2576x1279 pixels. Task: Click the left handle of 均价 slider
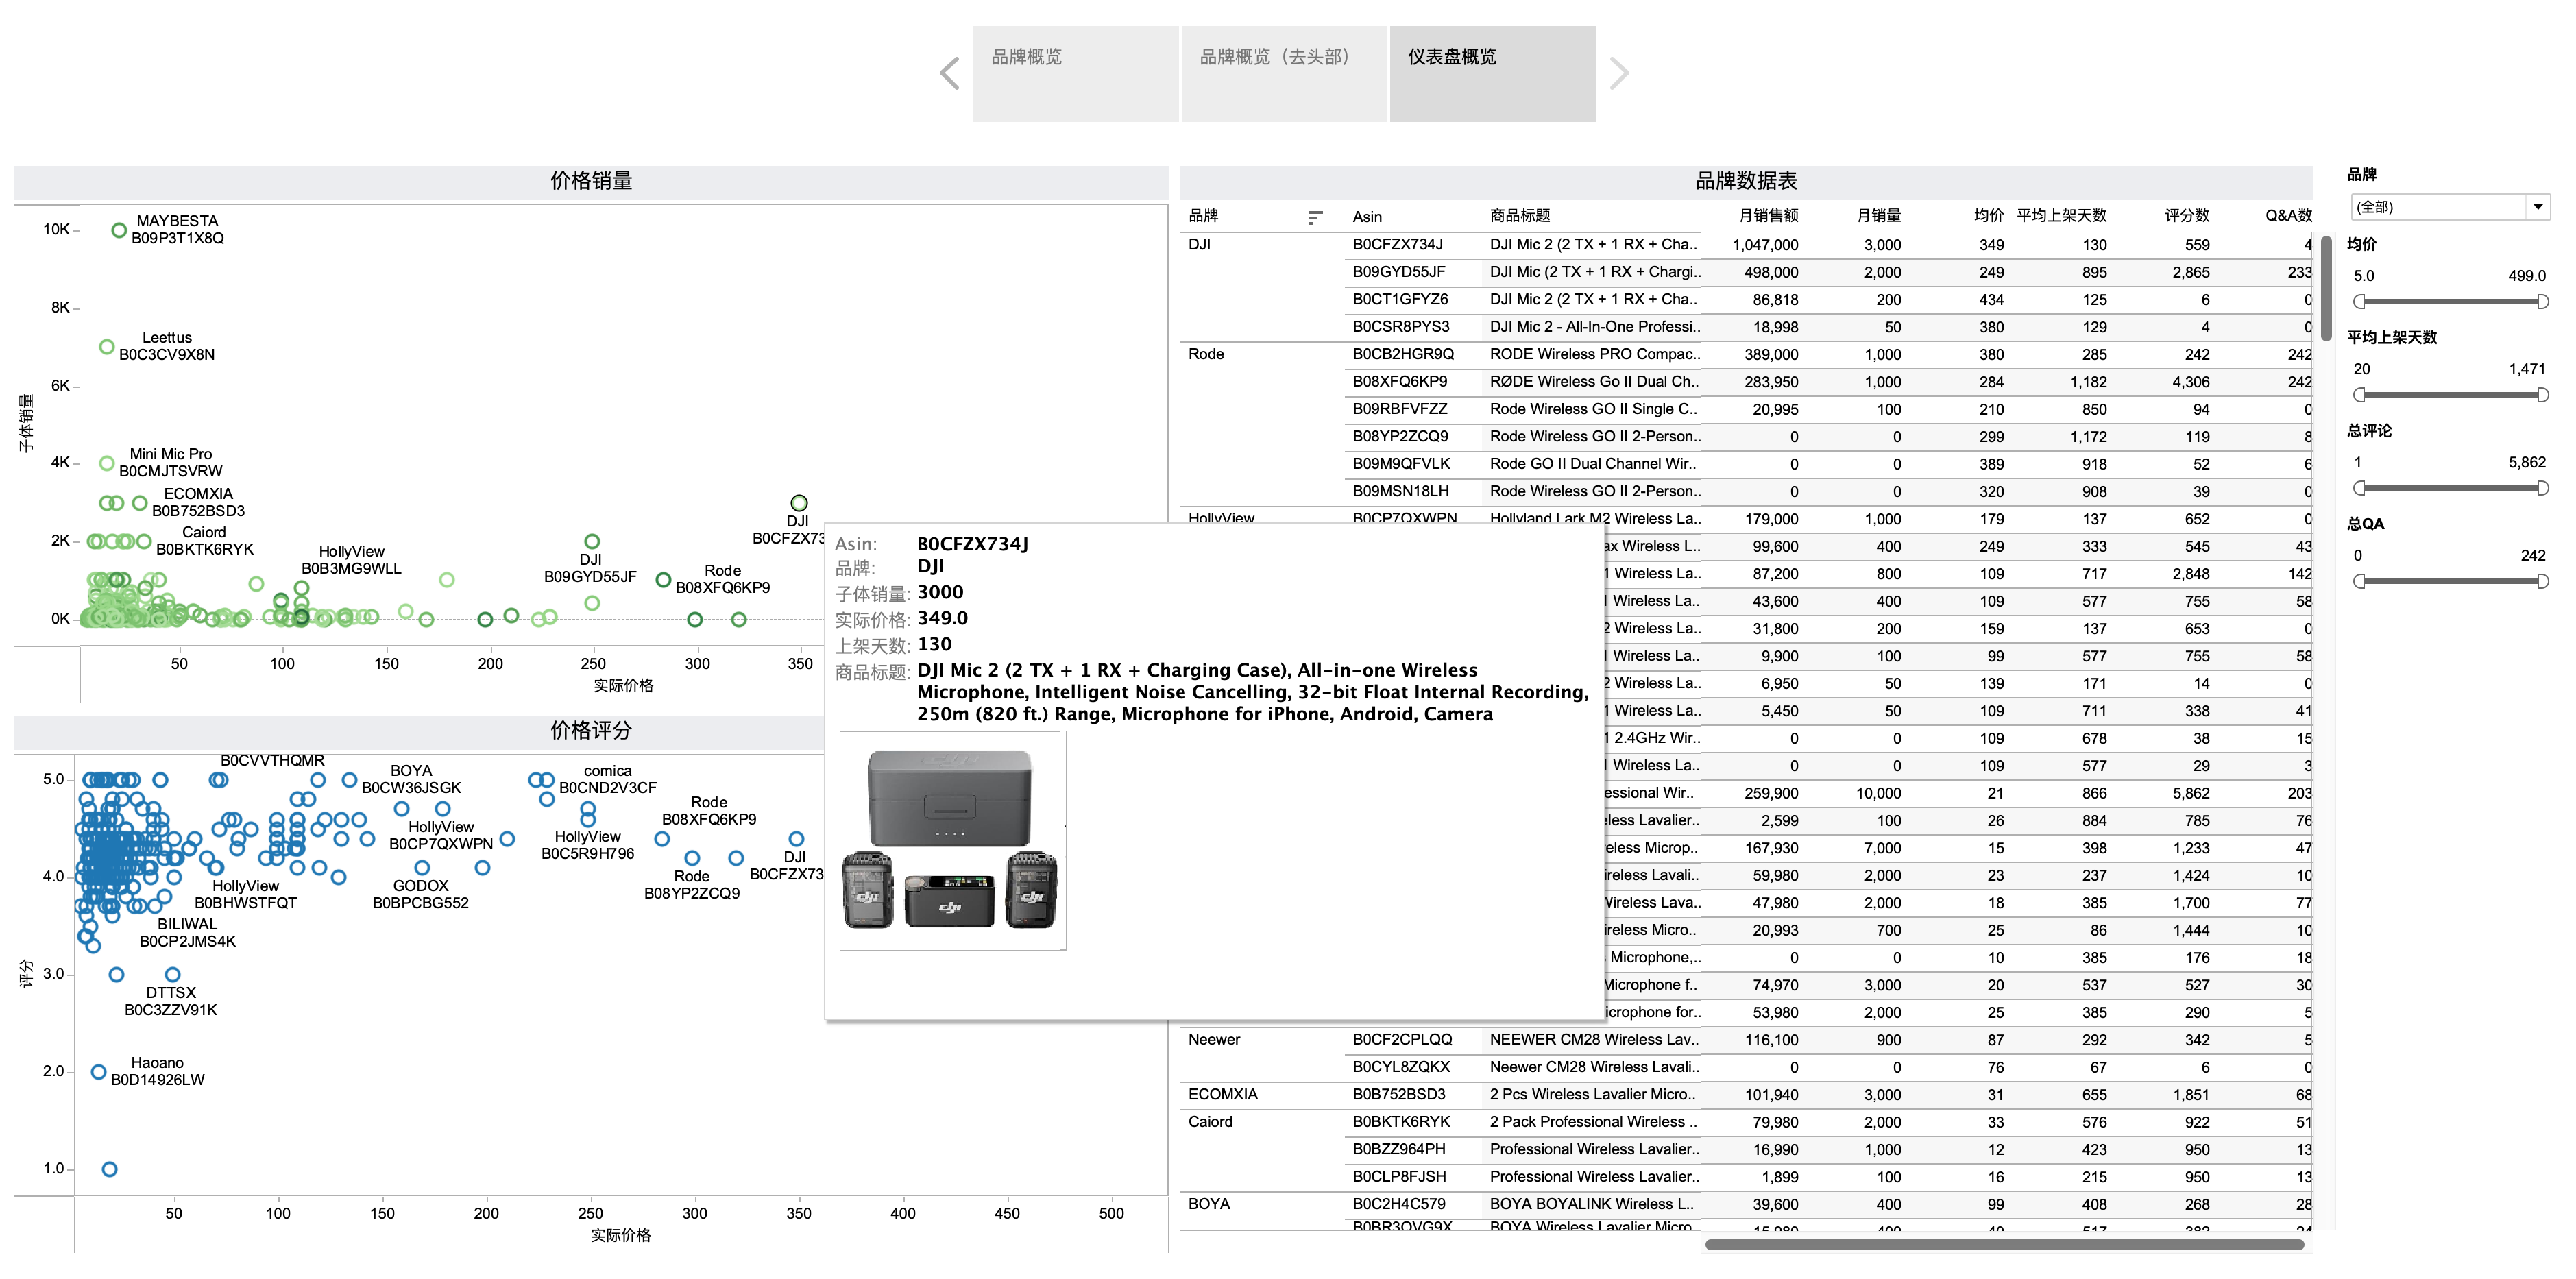2360,301
